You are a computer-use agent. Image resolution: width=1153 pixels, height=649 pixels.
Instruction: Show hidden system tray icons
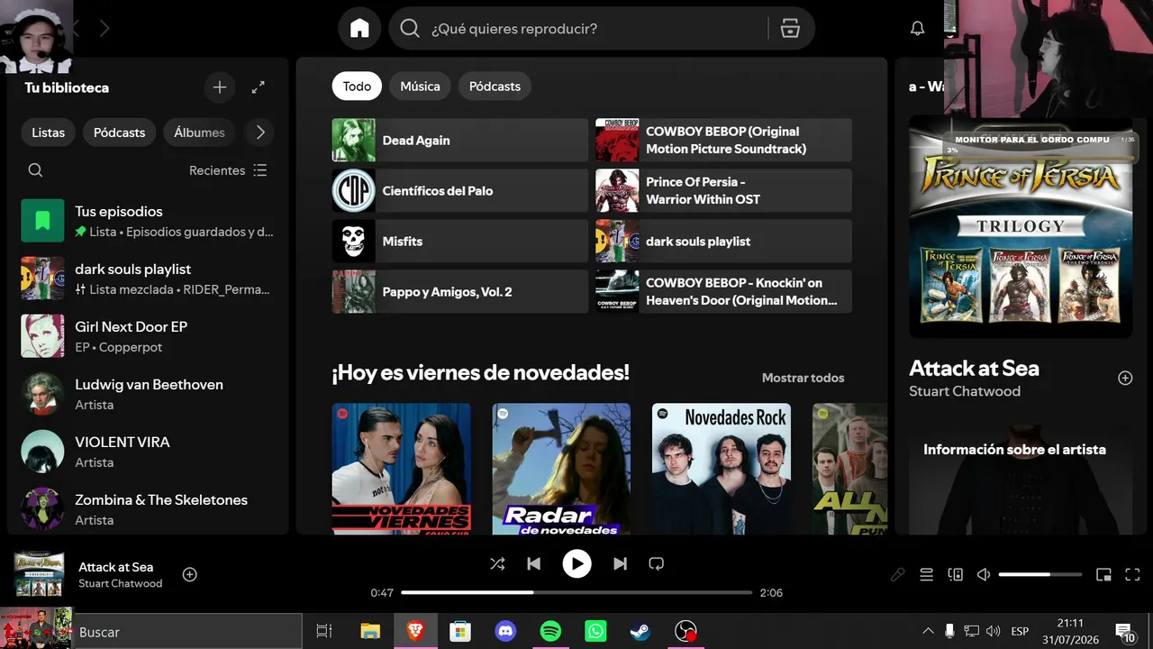click(x=928, y=632)
